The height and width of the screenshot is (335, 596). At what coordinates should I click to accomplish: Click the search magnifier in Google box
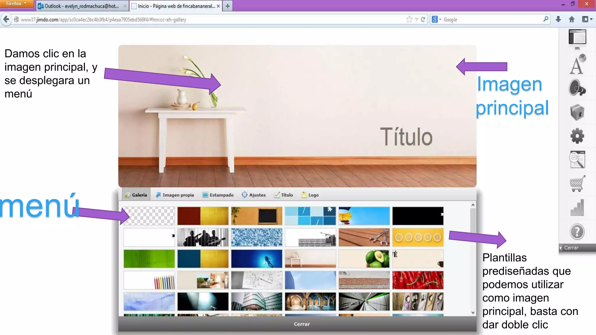pyautogui.click(x=546, y=19)
